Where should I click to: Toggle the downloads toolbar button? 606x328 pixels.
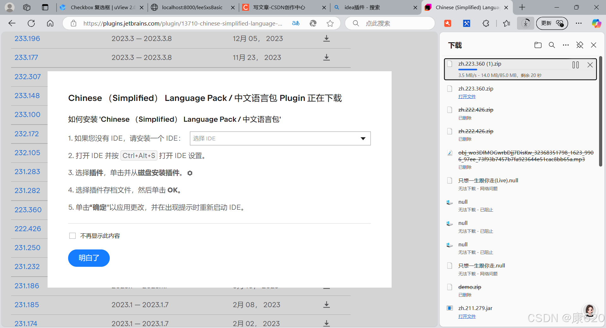click(x=526, y=23)
